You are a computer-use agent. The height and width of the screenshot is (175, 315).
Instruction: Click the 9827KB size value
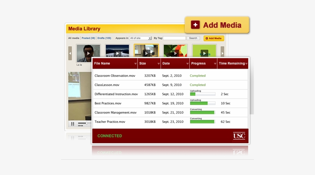tap(150, 103)
